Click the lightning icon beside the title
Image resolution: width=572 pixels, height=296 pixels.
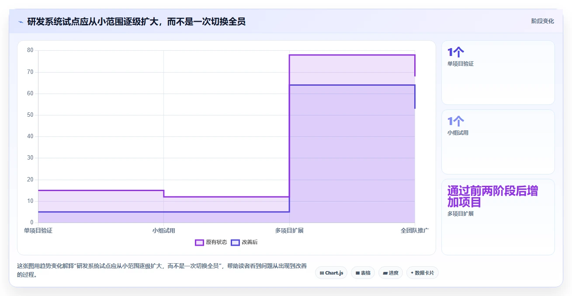point(21,22)
